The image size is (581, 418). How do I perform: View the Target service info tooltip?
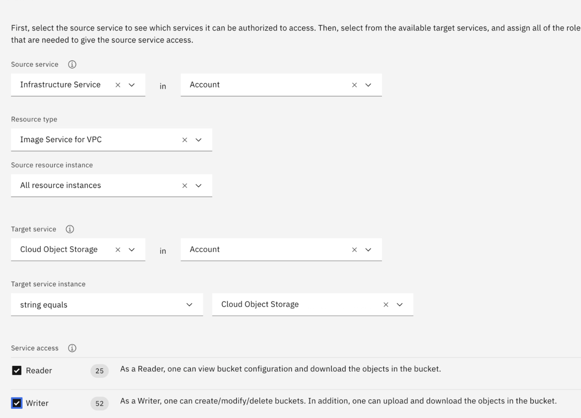pos(69,229)
